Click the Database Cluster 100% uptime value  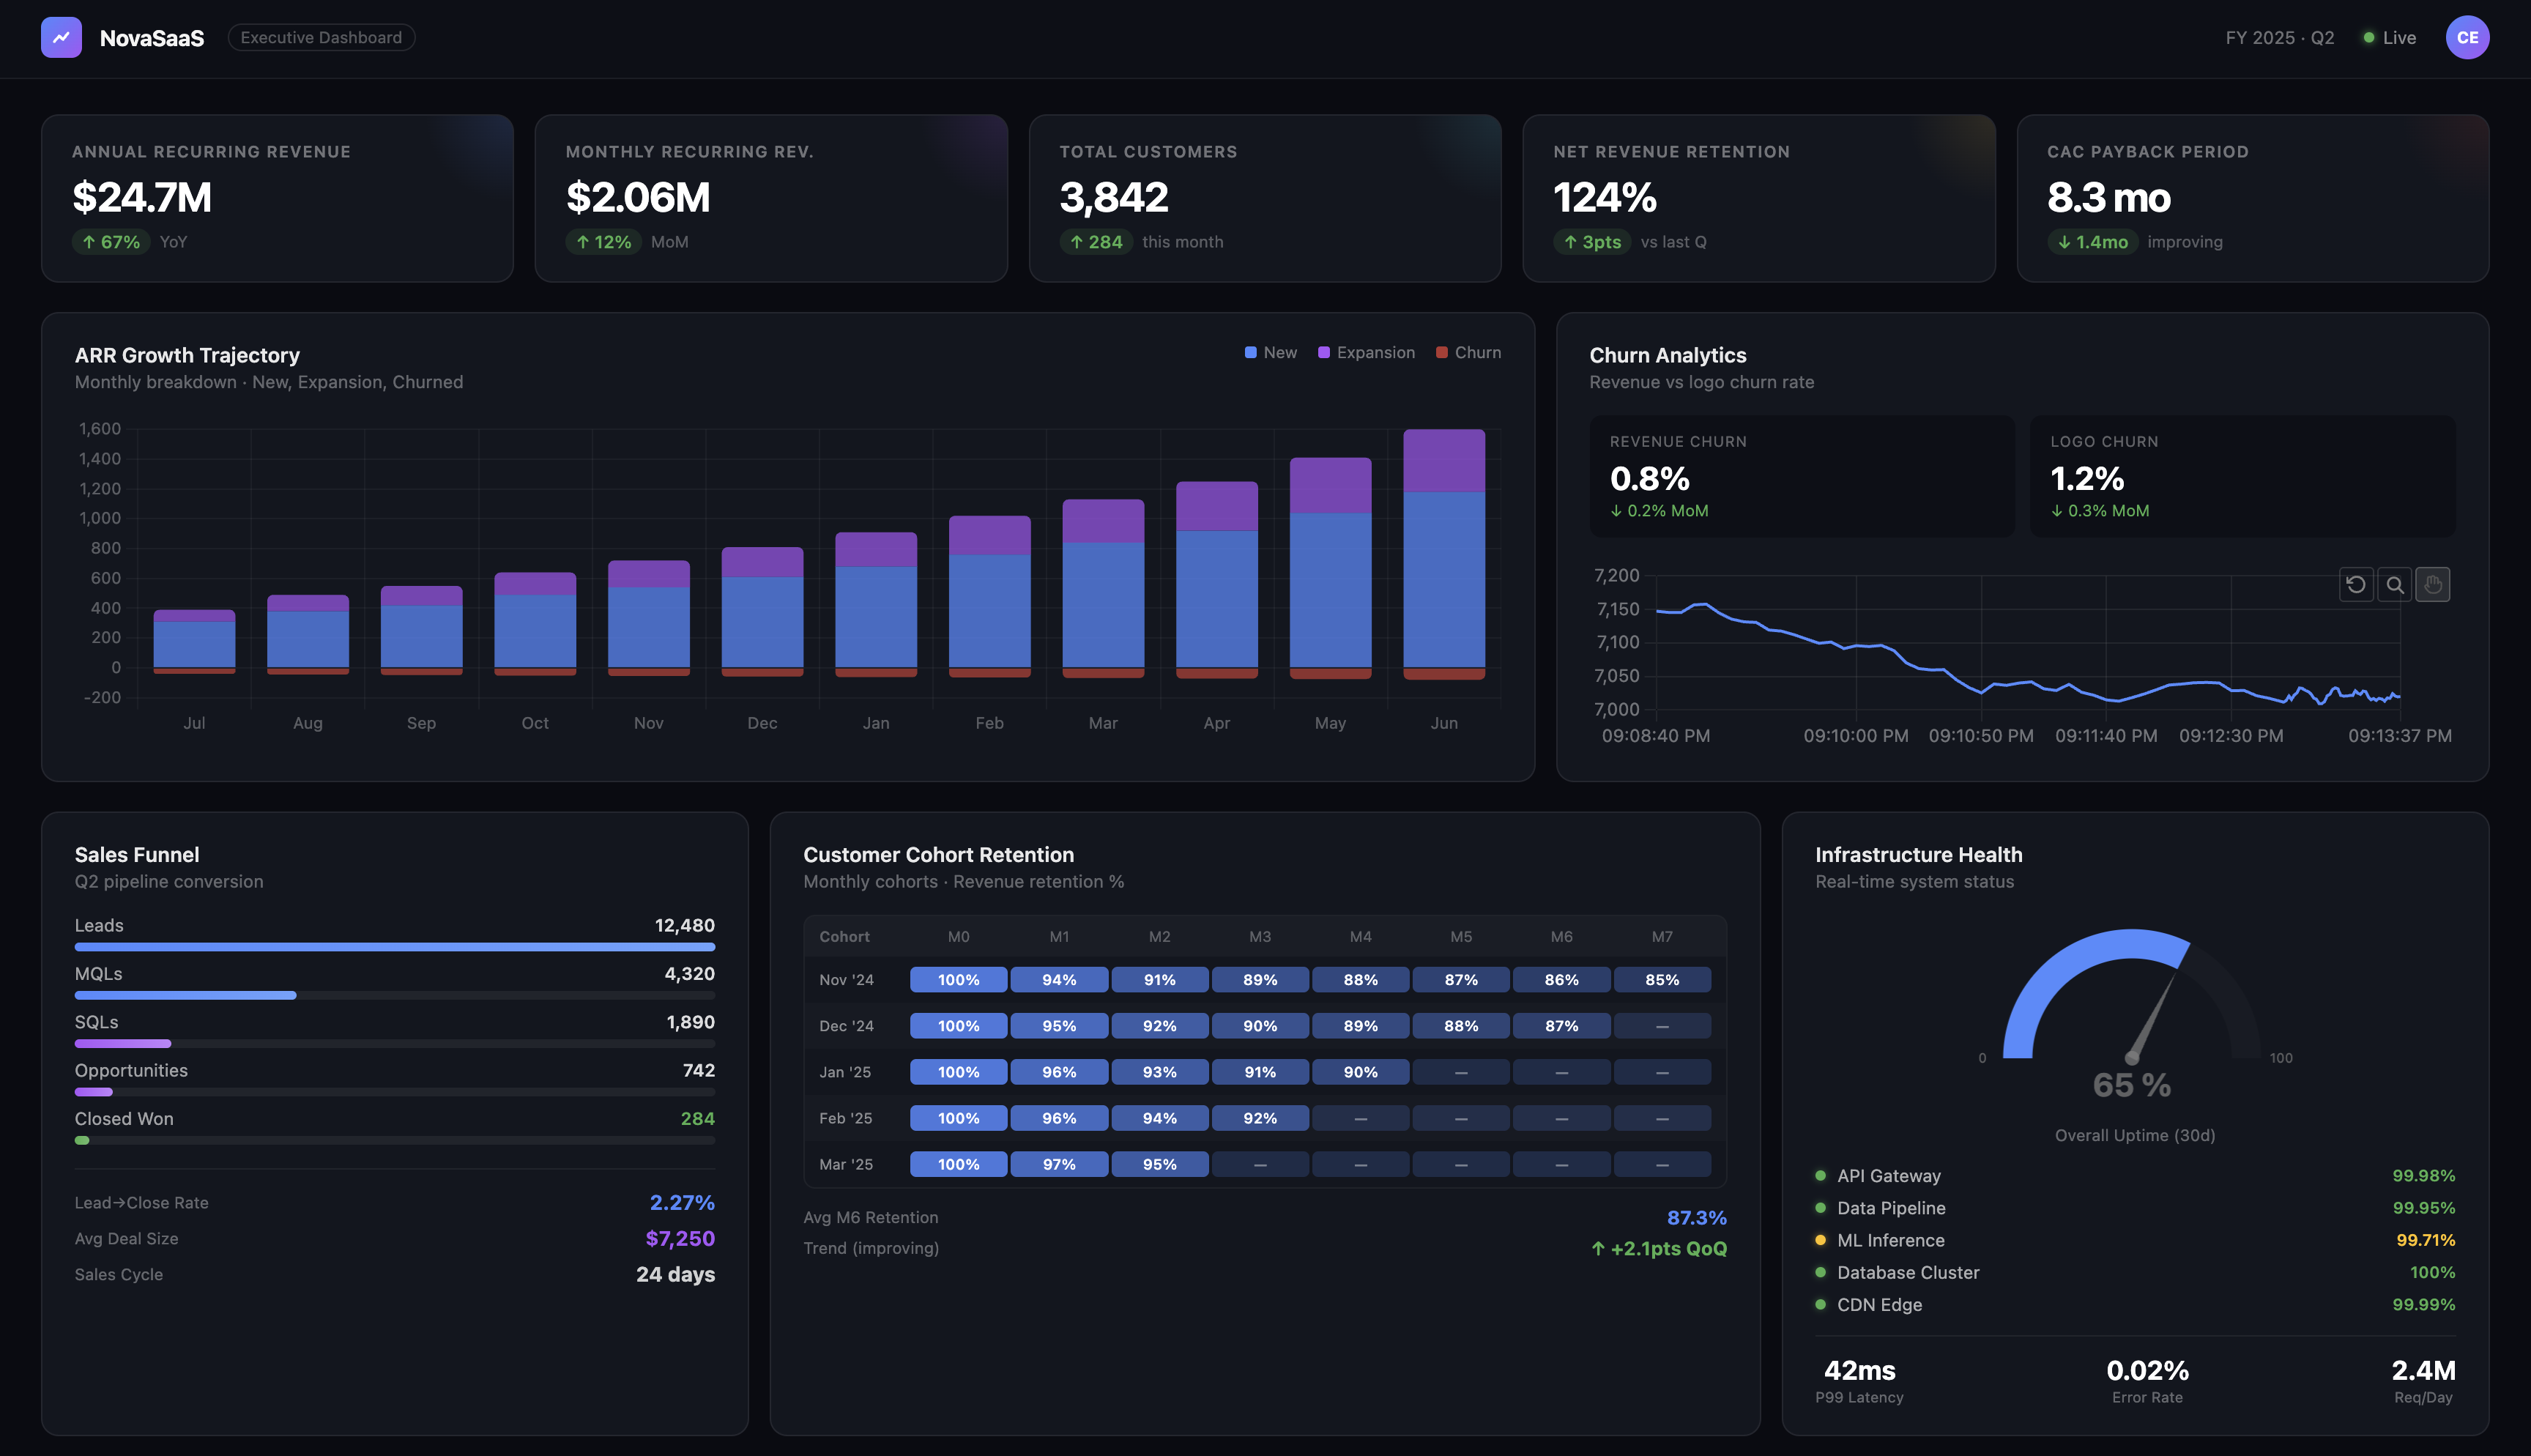coord(2432,1272)
